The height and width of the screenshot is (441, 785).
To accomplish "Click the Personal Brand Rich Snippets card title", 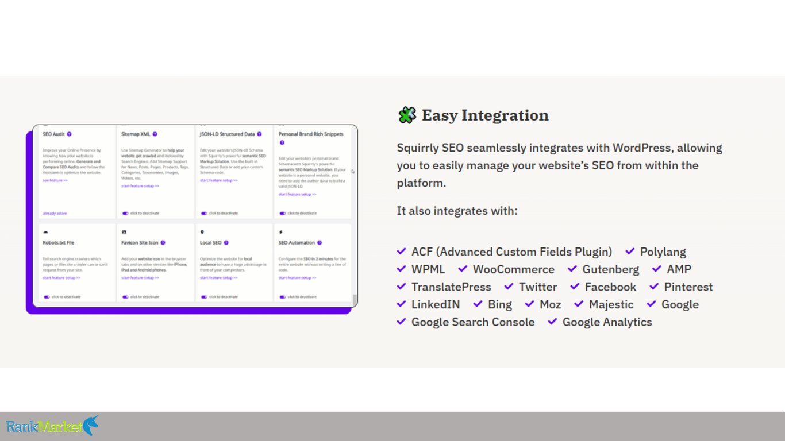I will 311,134.
